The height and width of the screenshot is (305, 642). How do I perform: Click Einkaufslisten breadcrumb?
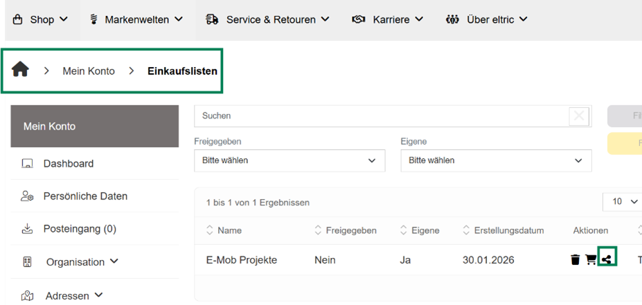(182, 71)
